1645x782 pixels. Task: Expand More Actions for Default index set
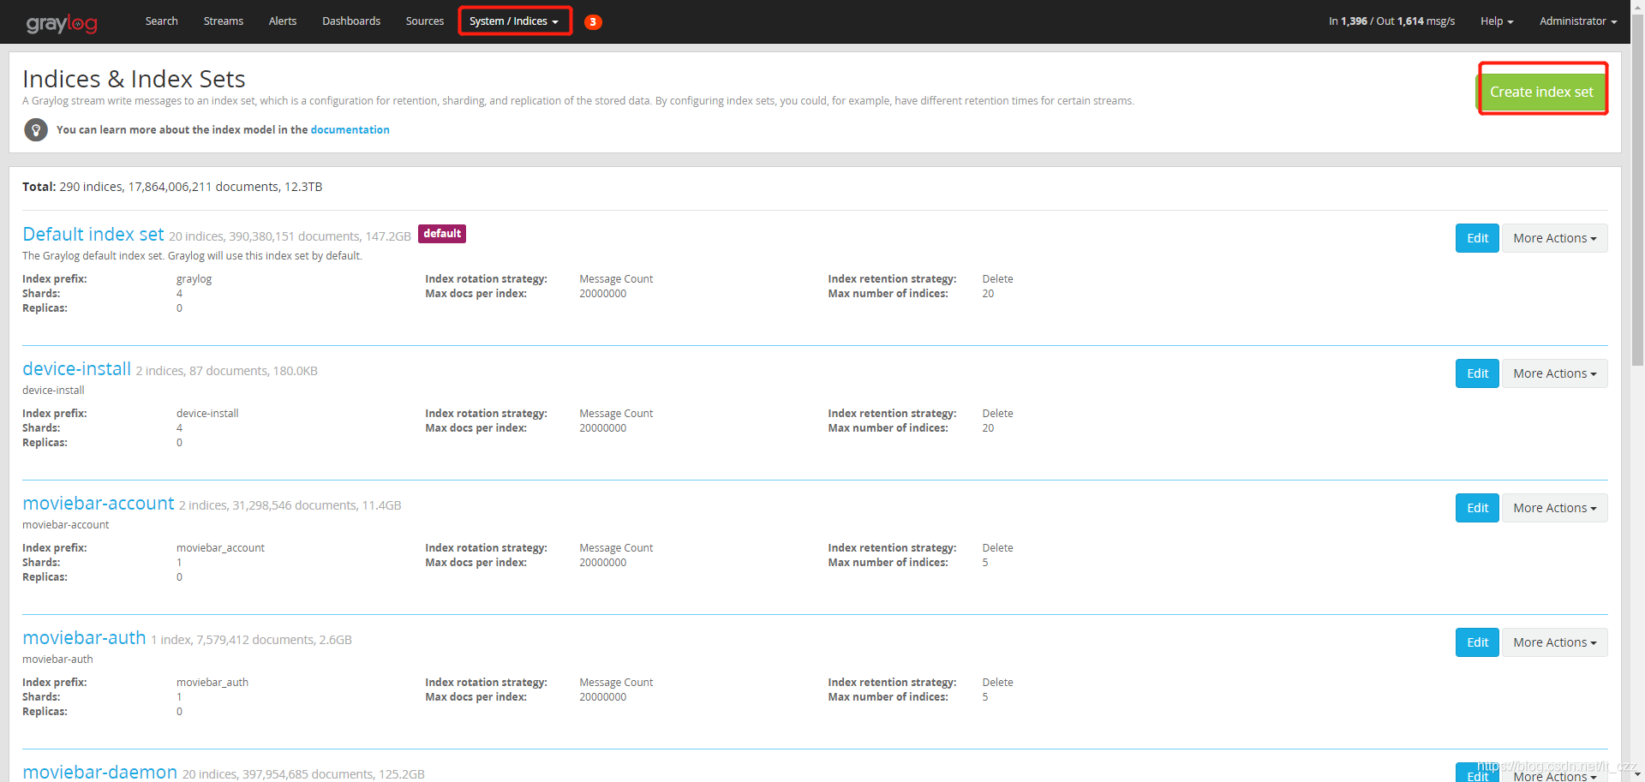(1555, 238)
